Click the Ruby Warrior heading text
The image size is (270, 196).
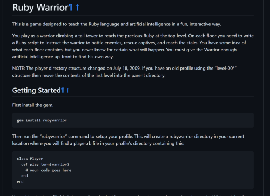40,8
